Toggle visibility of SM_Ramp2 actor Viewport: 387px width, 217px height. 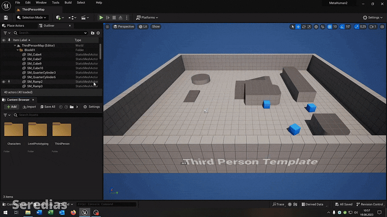pyautogui.click(x=3, y=82)
